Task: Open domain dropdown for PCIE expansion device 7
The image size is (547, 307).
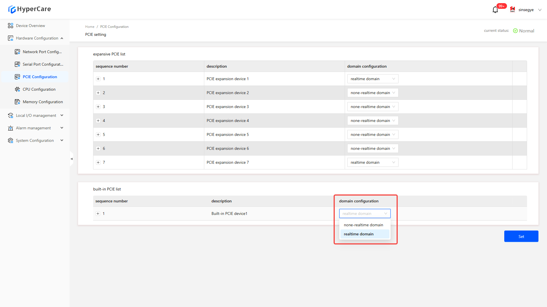Action: click(372, 163)
